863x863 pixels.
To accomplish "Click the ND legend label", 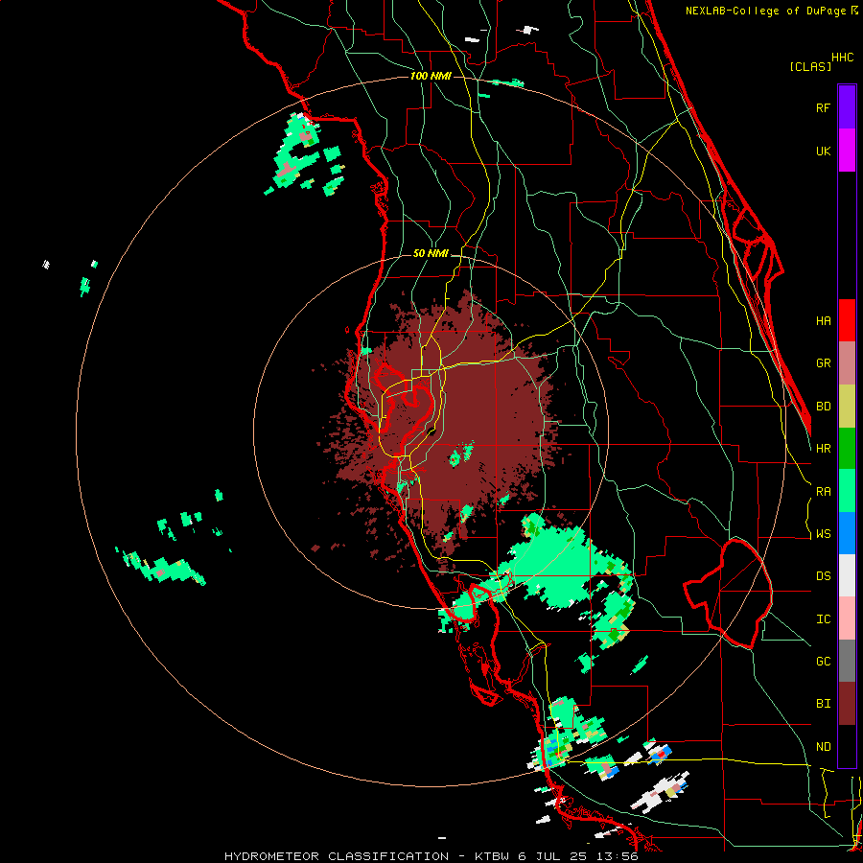I will 824,747.
